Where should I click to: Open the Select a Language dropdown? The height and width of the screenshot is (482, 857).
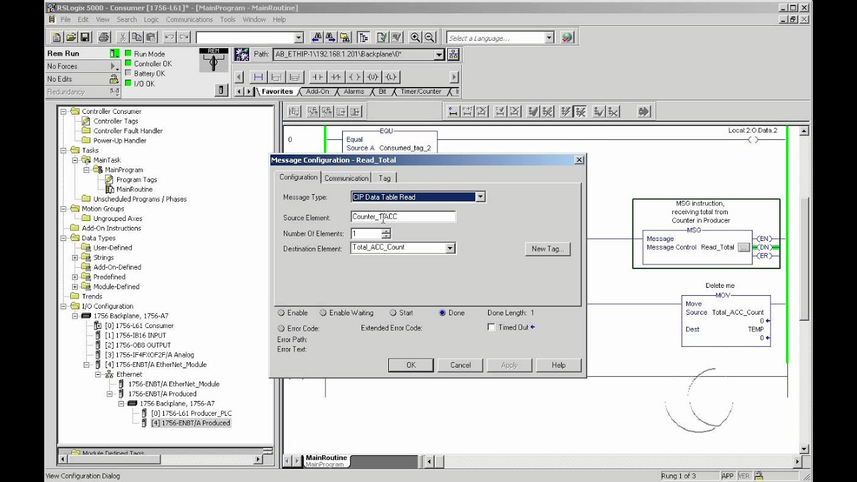pos(549,37)
